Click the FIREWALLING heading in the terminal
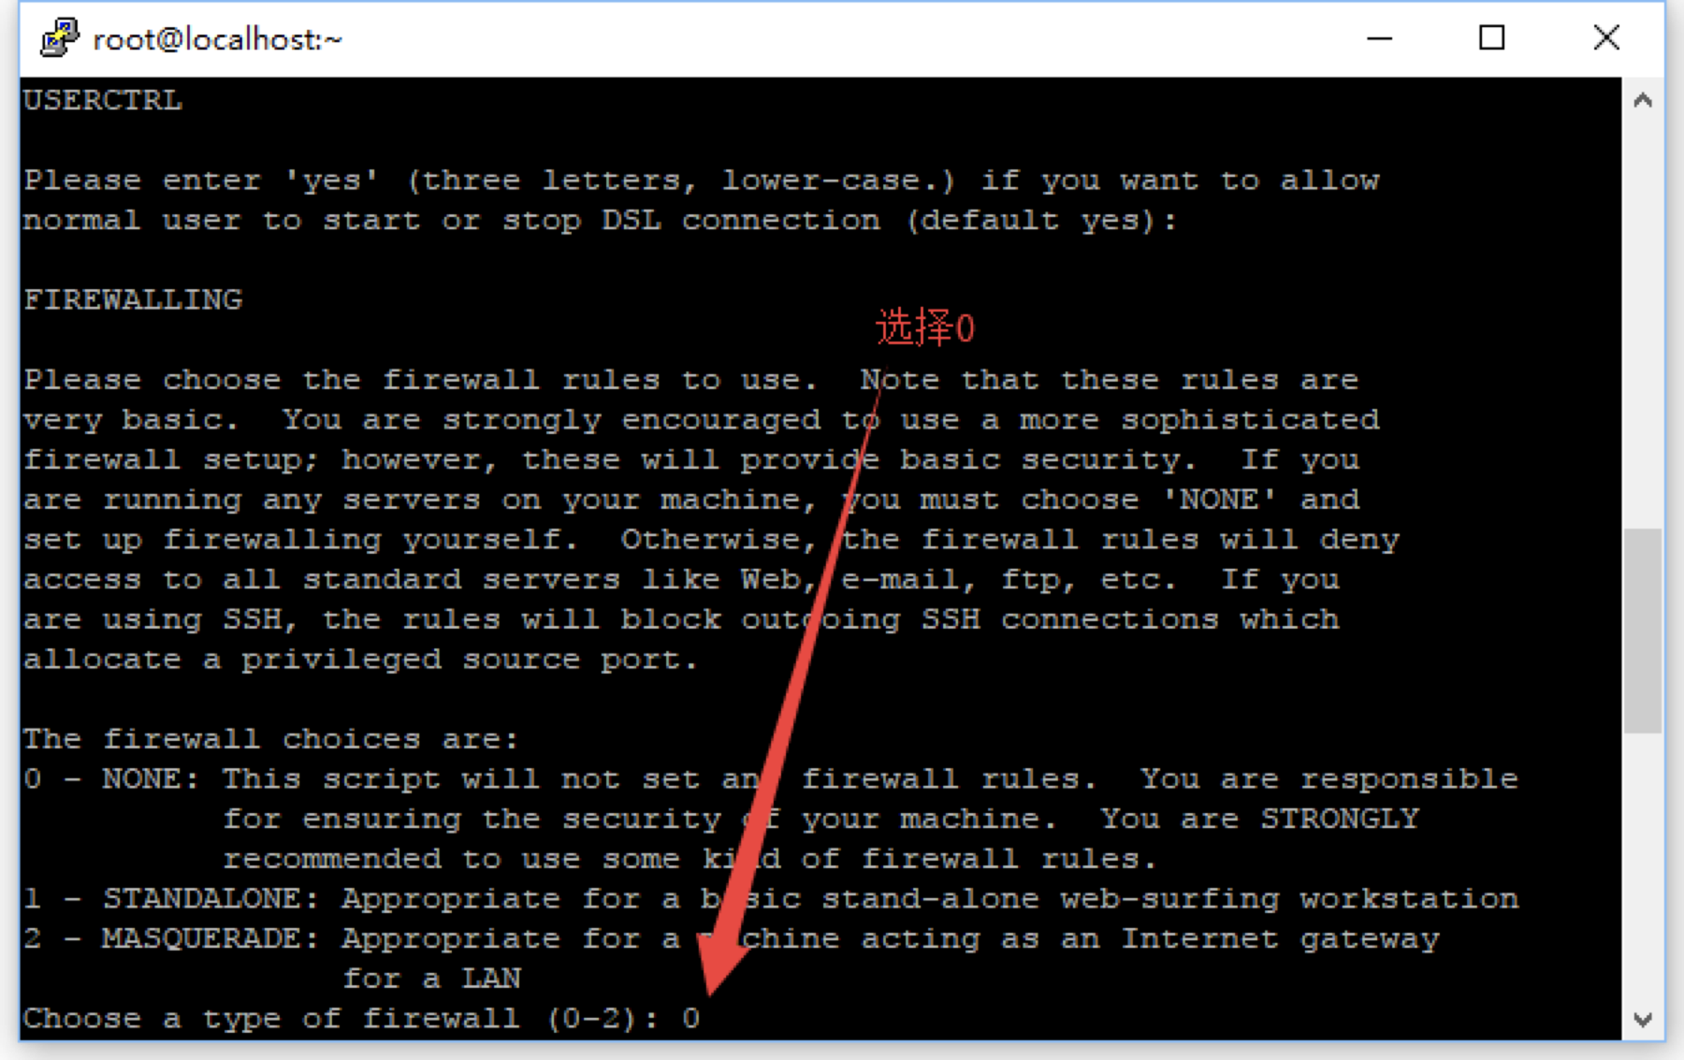This screenshot has width=1684, height=1060. coord(133,299)
